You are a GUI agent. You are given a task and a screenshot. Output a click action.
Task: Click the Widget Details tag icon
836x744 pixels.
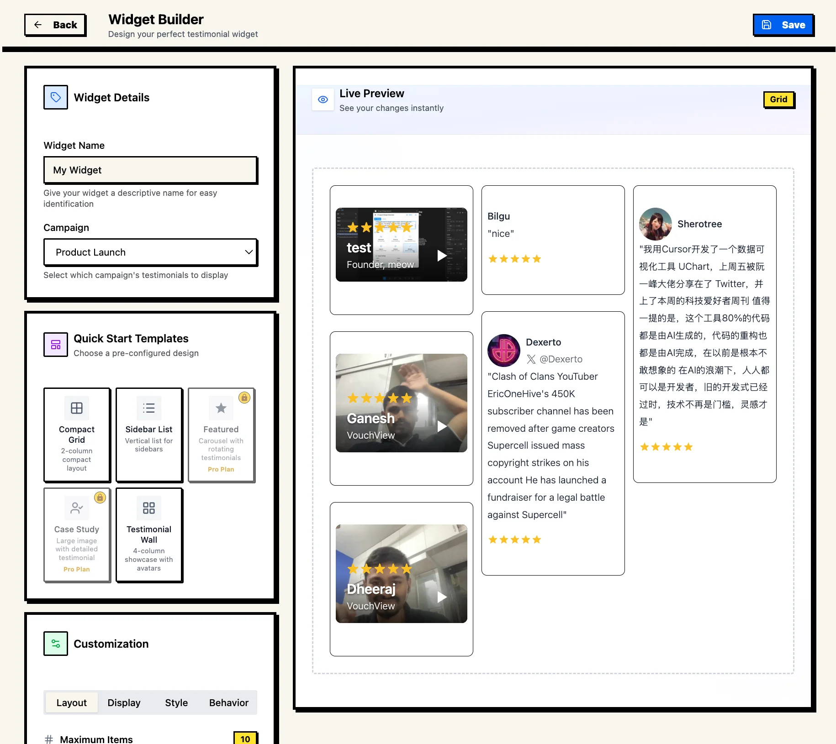[55, 97]
